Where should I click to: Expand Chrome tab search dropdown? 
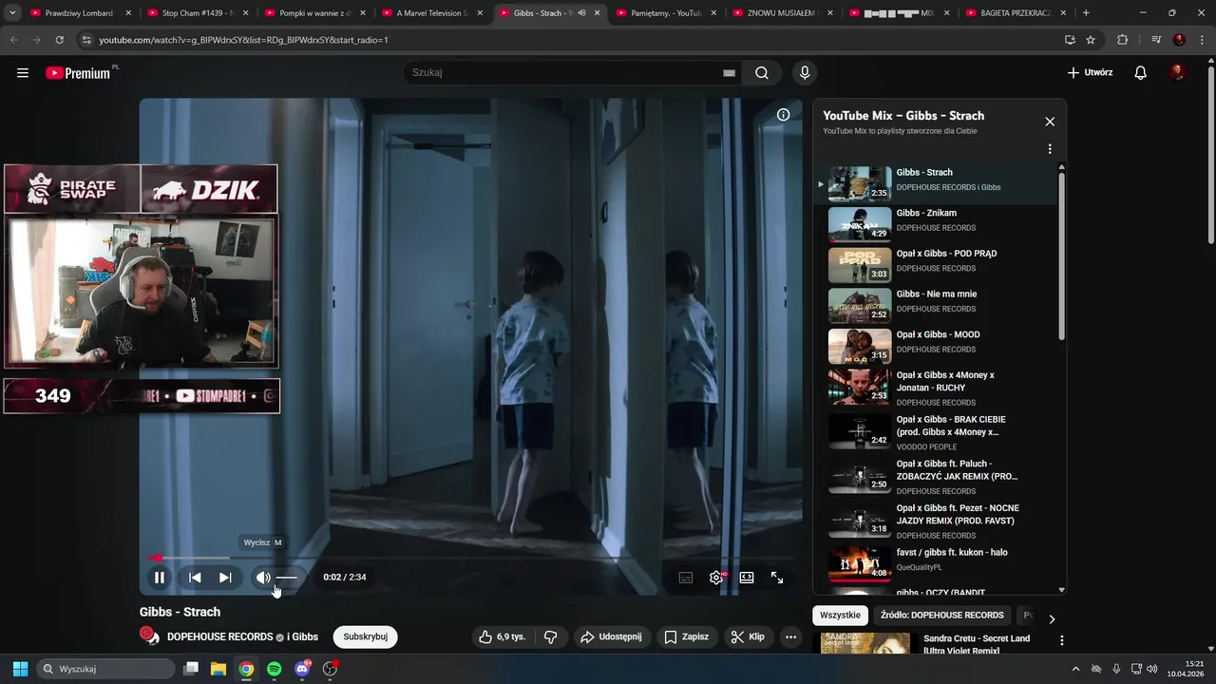12,13
